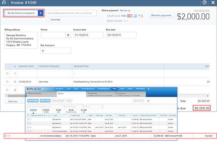Select the $23.01K All filter total
The image size is (217, 162).
tap(33, 111)
